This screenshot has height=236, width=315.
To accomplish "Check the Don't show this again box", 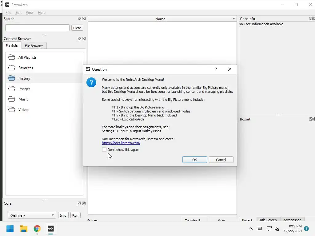I will [x=104, y=150].
